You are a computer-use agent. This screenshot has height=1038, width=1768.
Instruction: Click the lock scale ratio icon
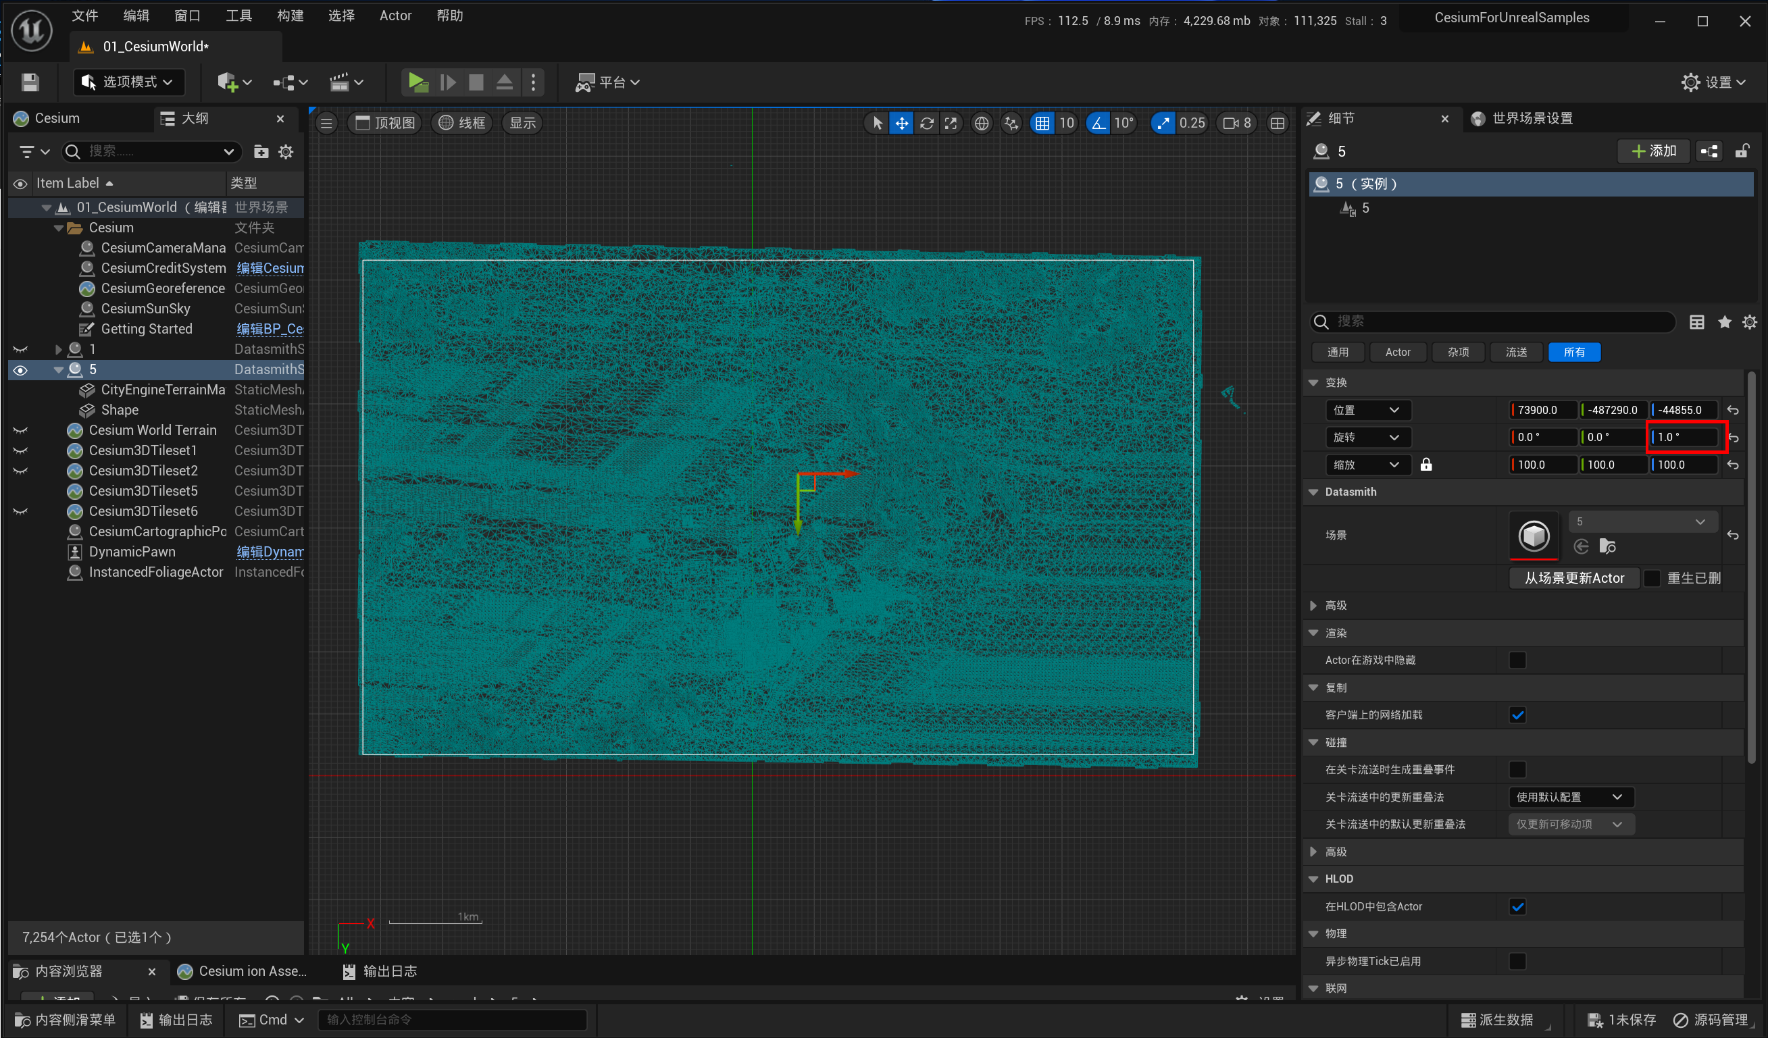click(1426, 464)
